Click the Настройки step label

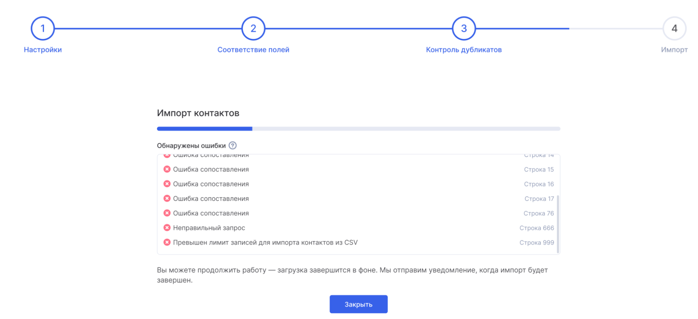[43, 50]
